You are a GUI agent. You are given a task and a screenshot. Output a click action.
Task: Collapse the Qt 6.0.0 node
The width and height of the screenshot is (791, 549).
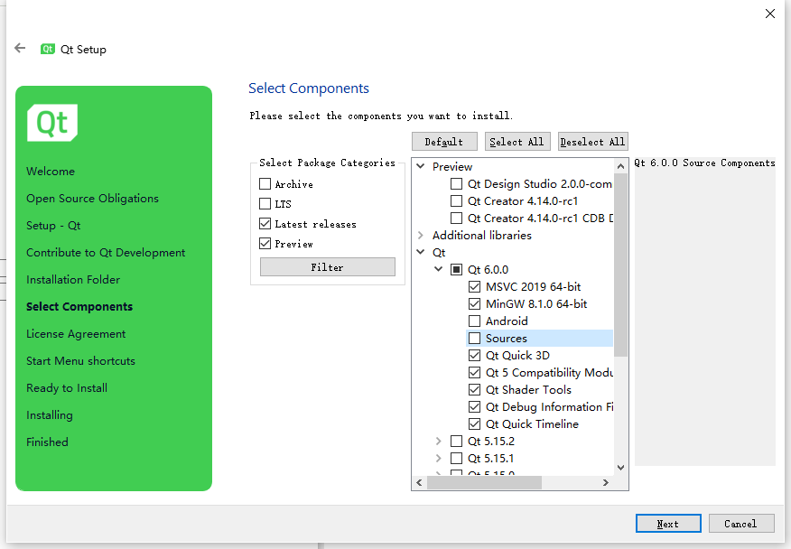click(x=438, y=269)
